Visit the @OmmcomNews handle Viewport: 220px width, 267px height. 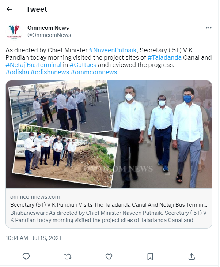(x=49, y=35)
